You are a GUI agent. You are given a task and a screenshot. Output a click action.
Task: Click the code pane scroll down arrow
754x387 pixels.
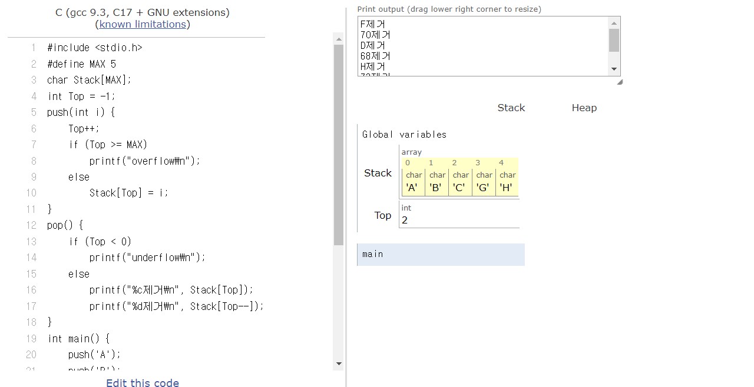tap(339, 363)
